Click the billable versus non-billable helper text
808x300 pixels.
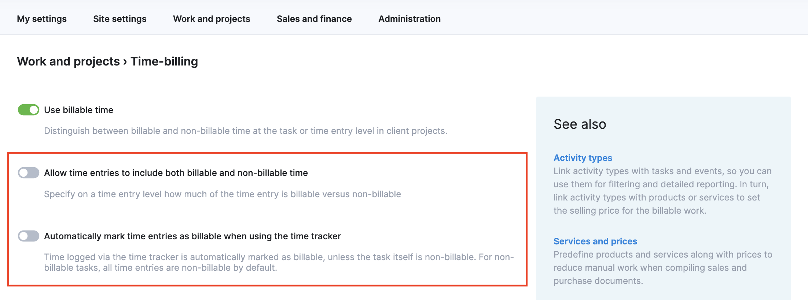click(x=223, y=194)
